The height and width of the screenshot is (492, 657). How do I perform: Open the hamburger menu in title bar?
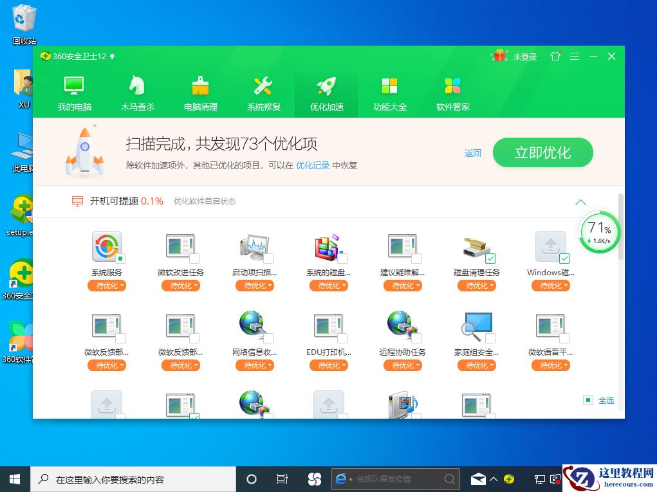click(575, 56)
